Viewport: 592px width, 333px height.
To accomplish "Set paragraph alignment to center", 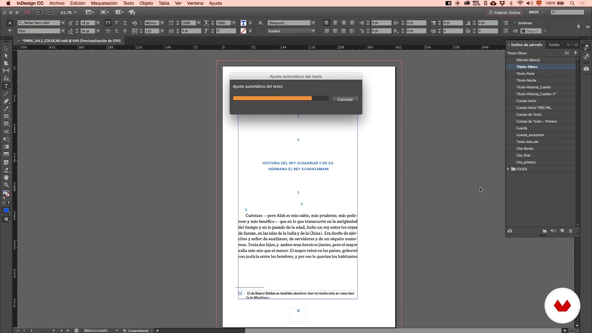I will (x=335, y=23).
